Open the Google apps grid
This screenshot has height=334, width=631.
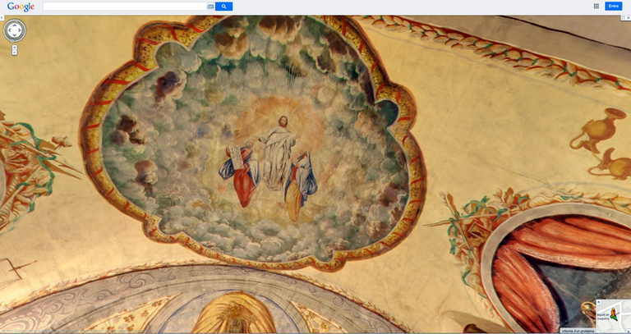pyautogui.click(x=596, y=6)
